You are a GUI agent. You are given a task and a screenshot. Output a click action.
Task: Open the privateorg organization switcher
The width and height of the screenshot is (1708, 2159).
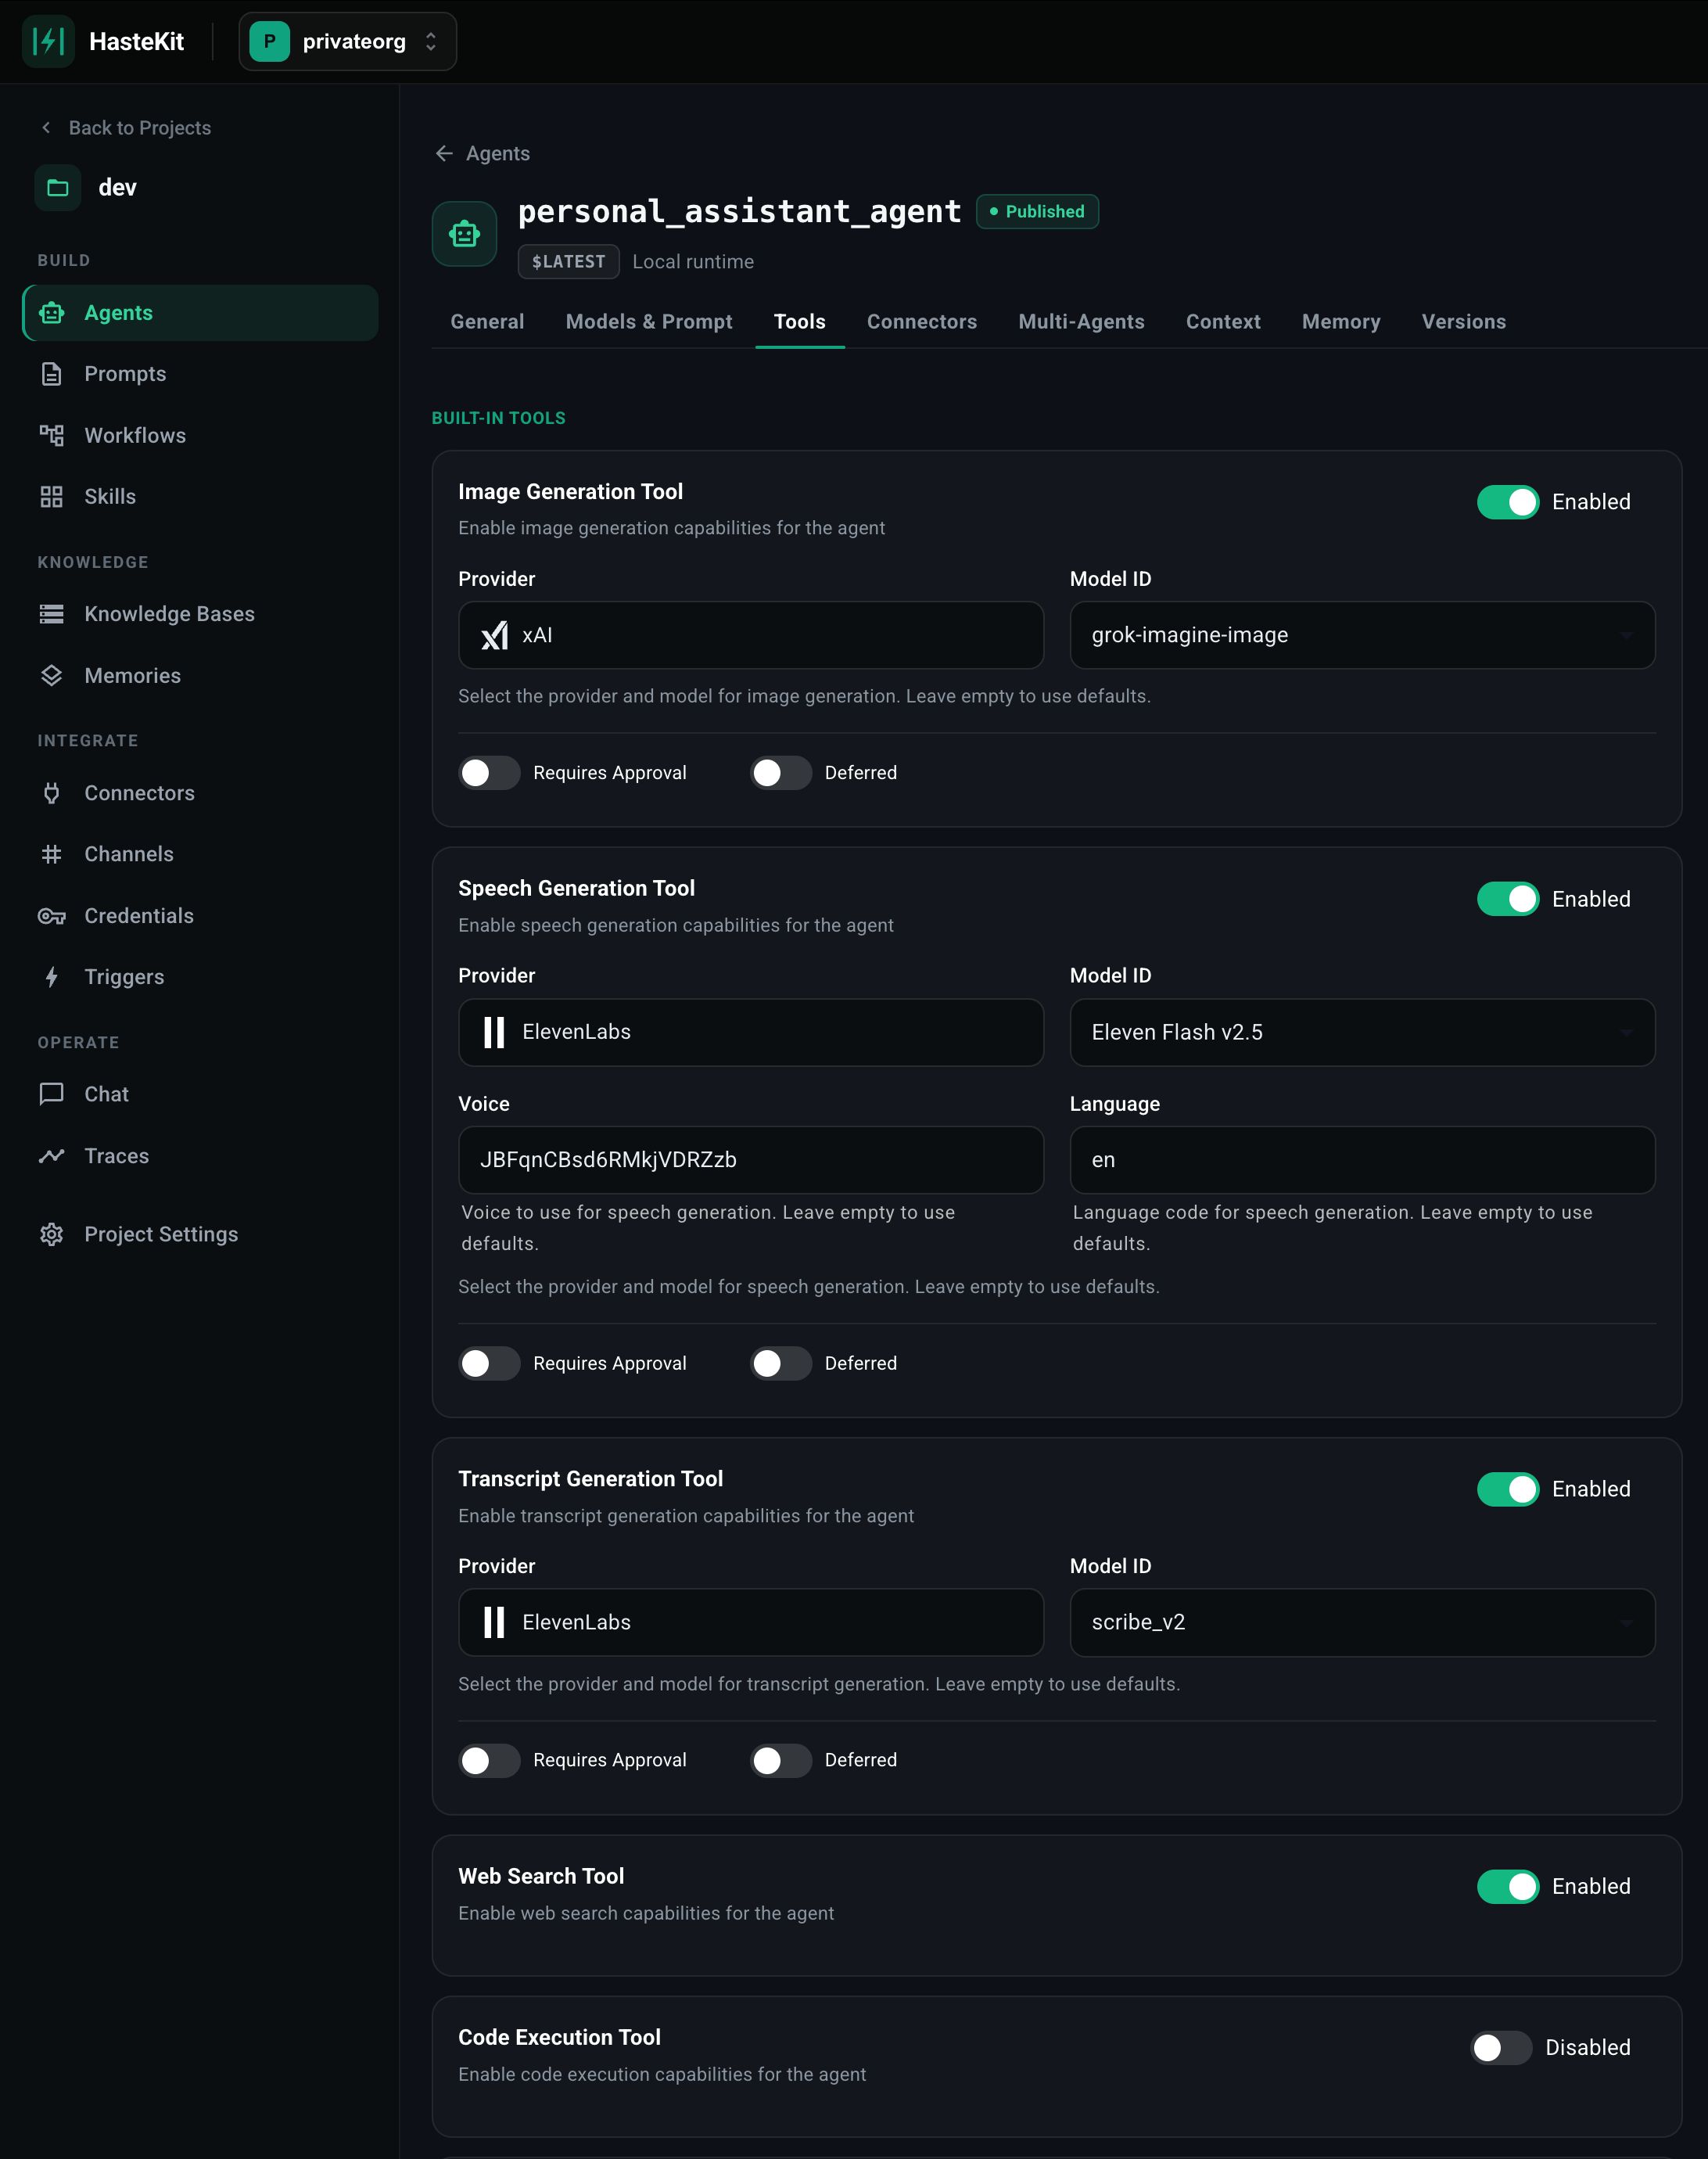347,41
